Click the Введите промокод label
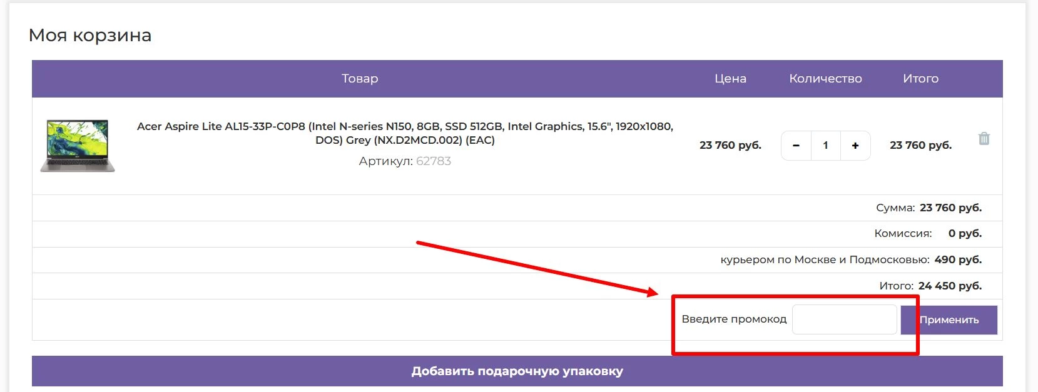The image size is (1038, 392). 734,319
